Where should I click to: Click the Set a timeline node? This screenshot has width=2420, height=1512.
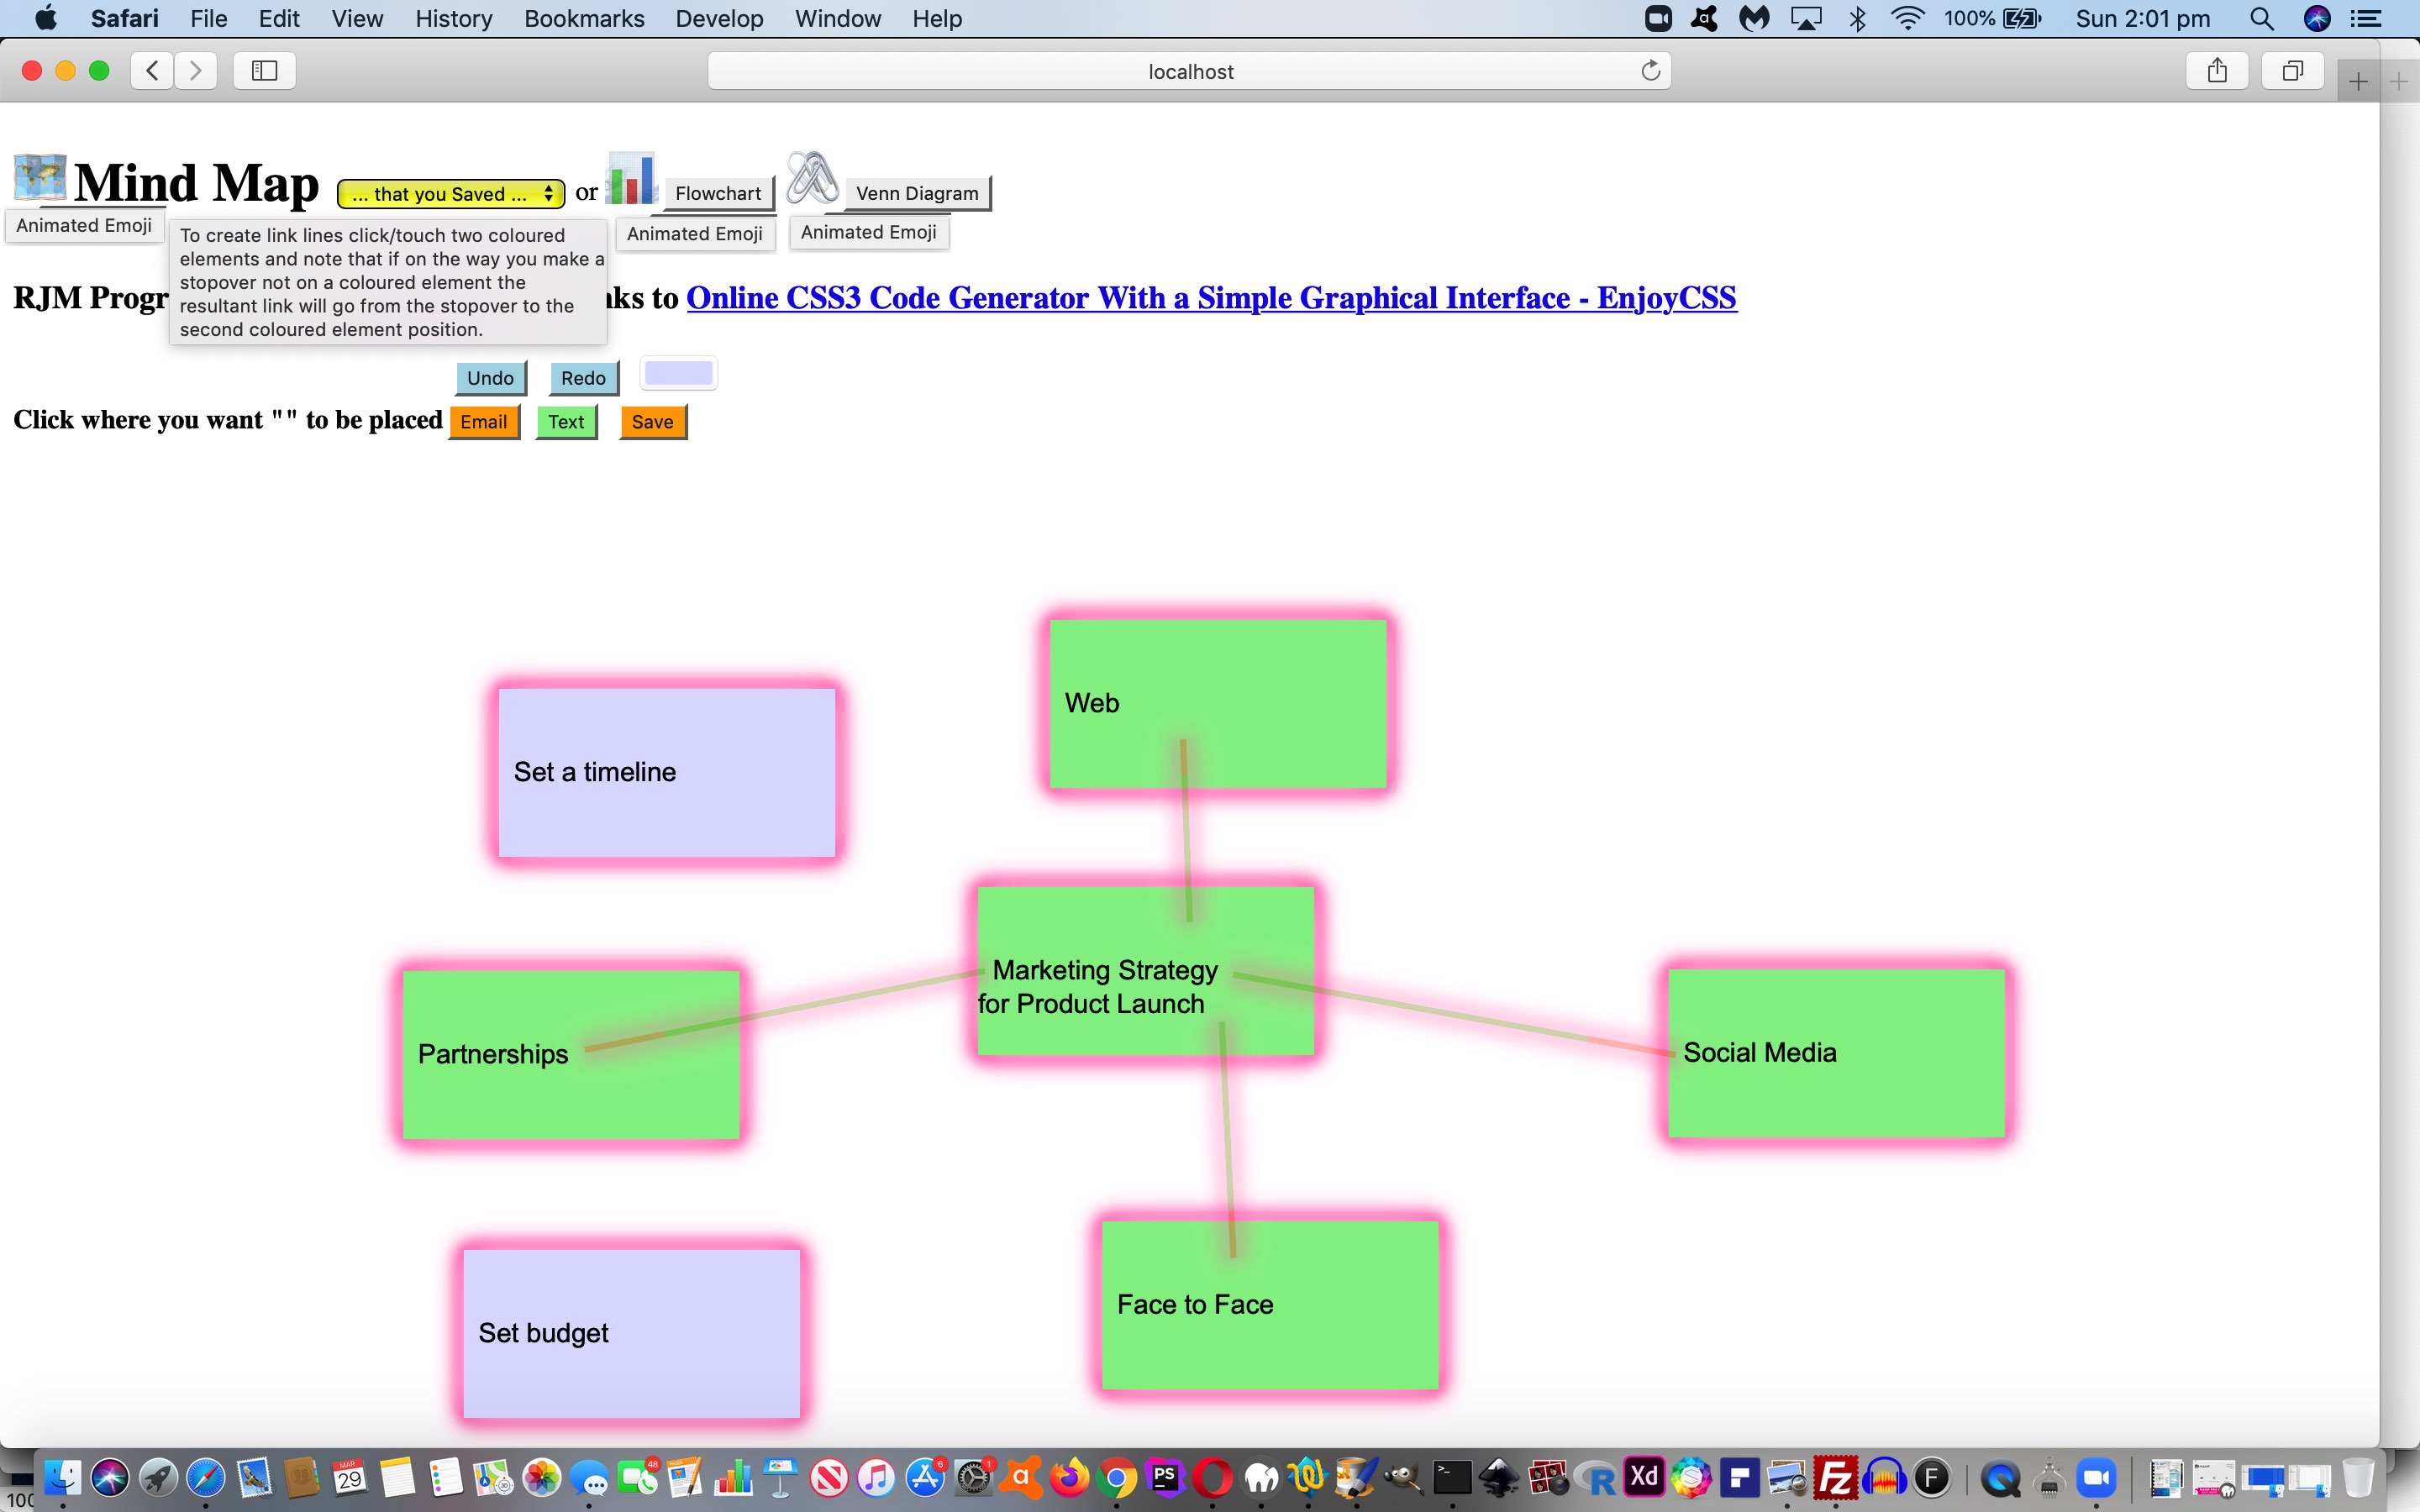(x=667, y=772)
